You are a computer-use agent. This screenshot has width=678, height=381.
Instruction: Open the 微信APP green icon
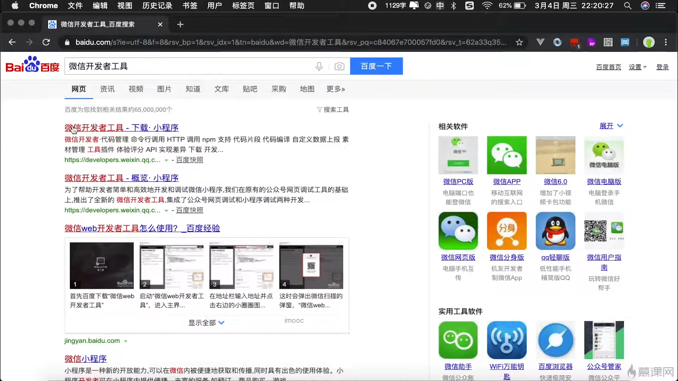point(507,155)
